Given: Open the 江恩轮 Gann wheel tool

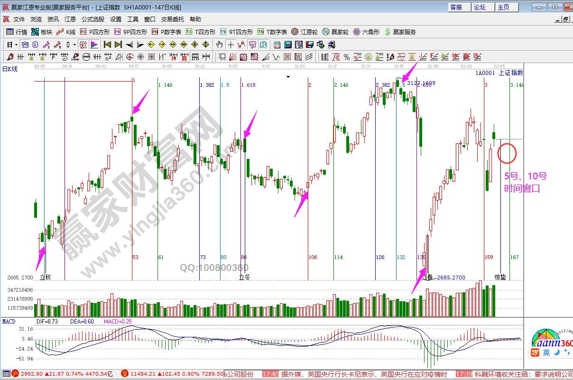Looking at the screenshot, I should click(x=304, y=32).
